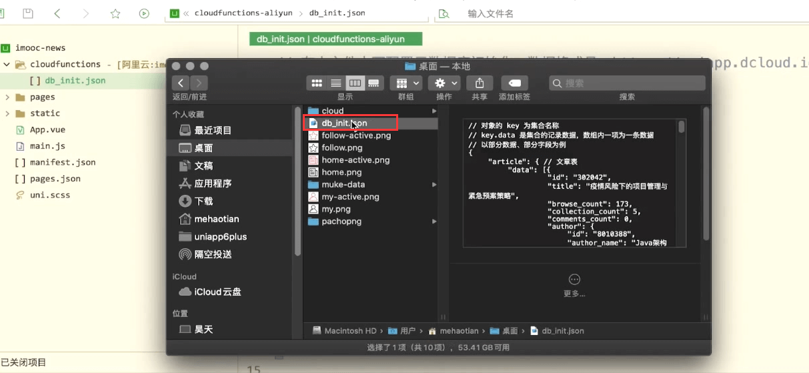The height and width of the screenshot is (373, 809).
Task: Select 应用程序 in Finder sidebar
Action: [x=213, y=183]
